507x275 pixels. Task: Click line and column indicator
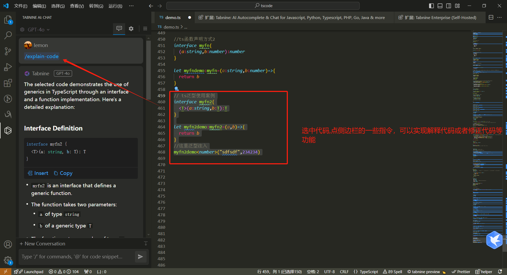pyautogui.click(x=279, y=272)
